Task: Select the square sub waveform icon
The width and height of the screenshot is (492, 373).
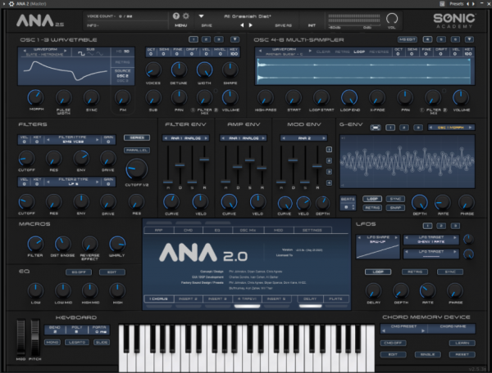Action: [81, 54]
